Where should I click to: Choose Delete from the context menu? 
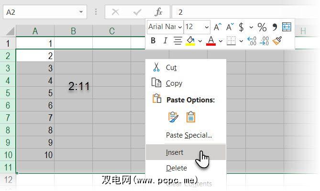tap(176, 168)
